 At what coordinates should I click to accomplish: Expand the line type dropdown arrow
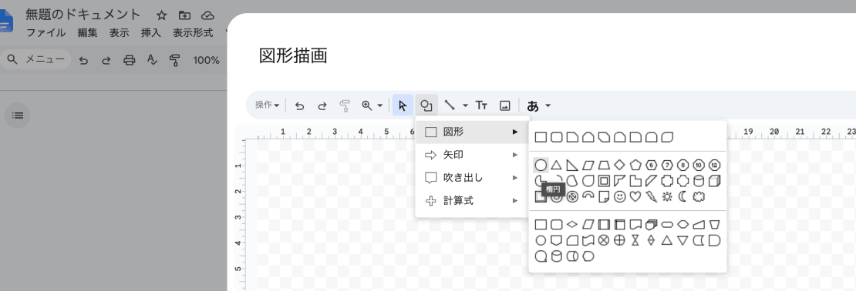[x=465, y=105]
